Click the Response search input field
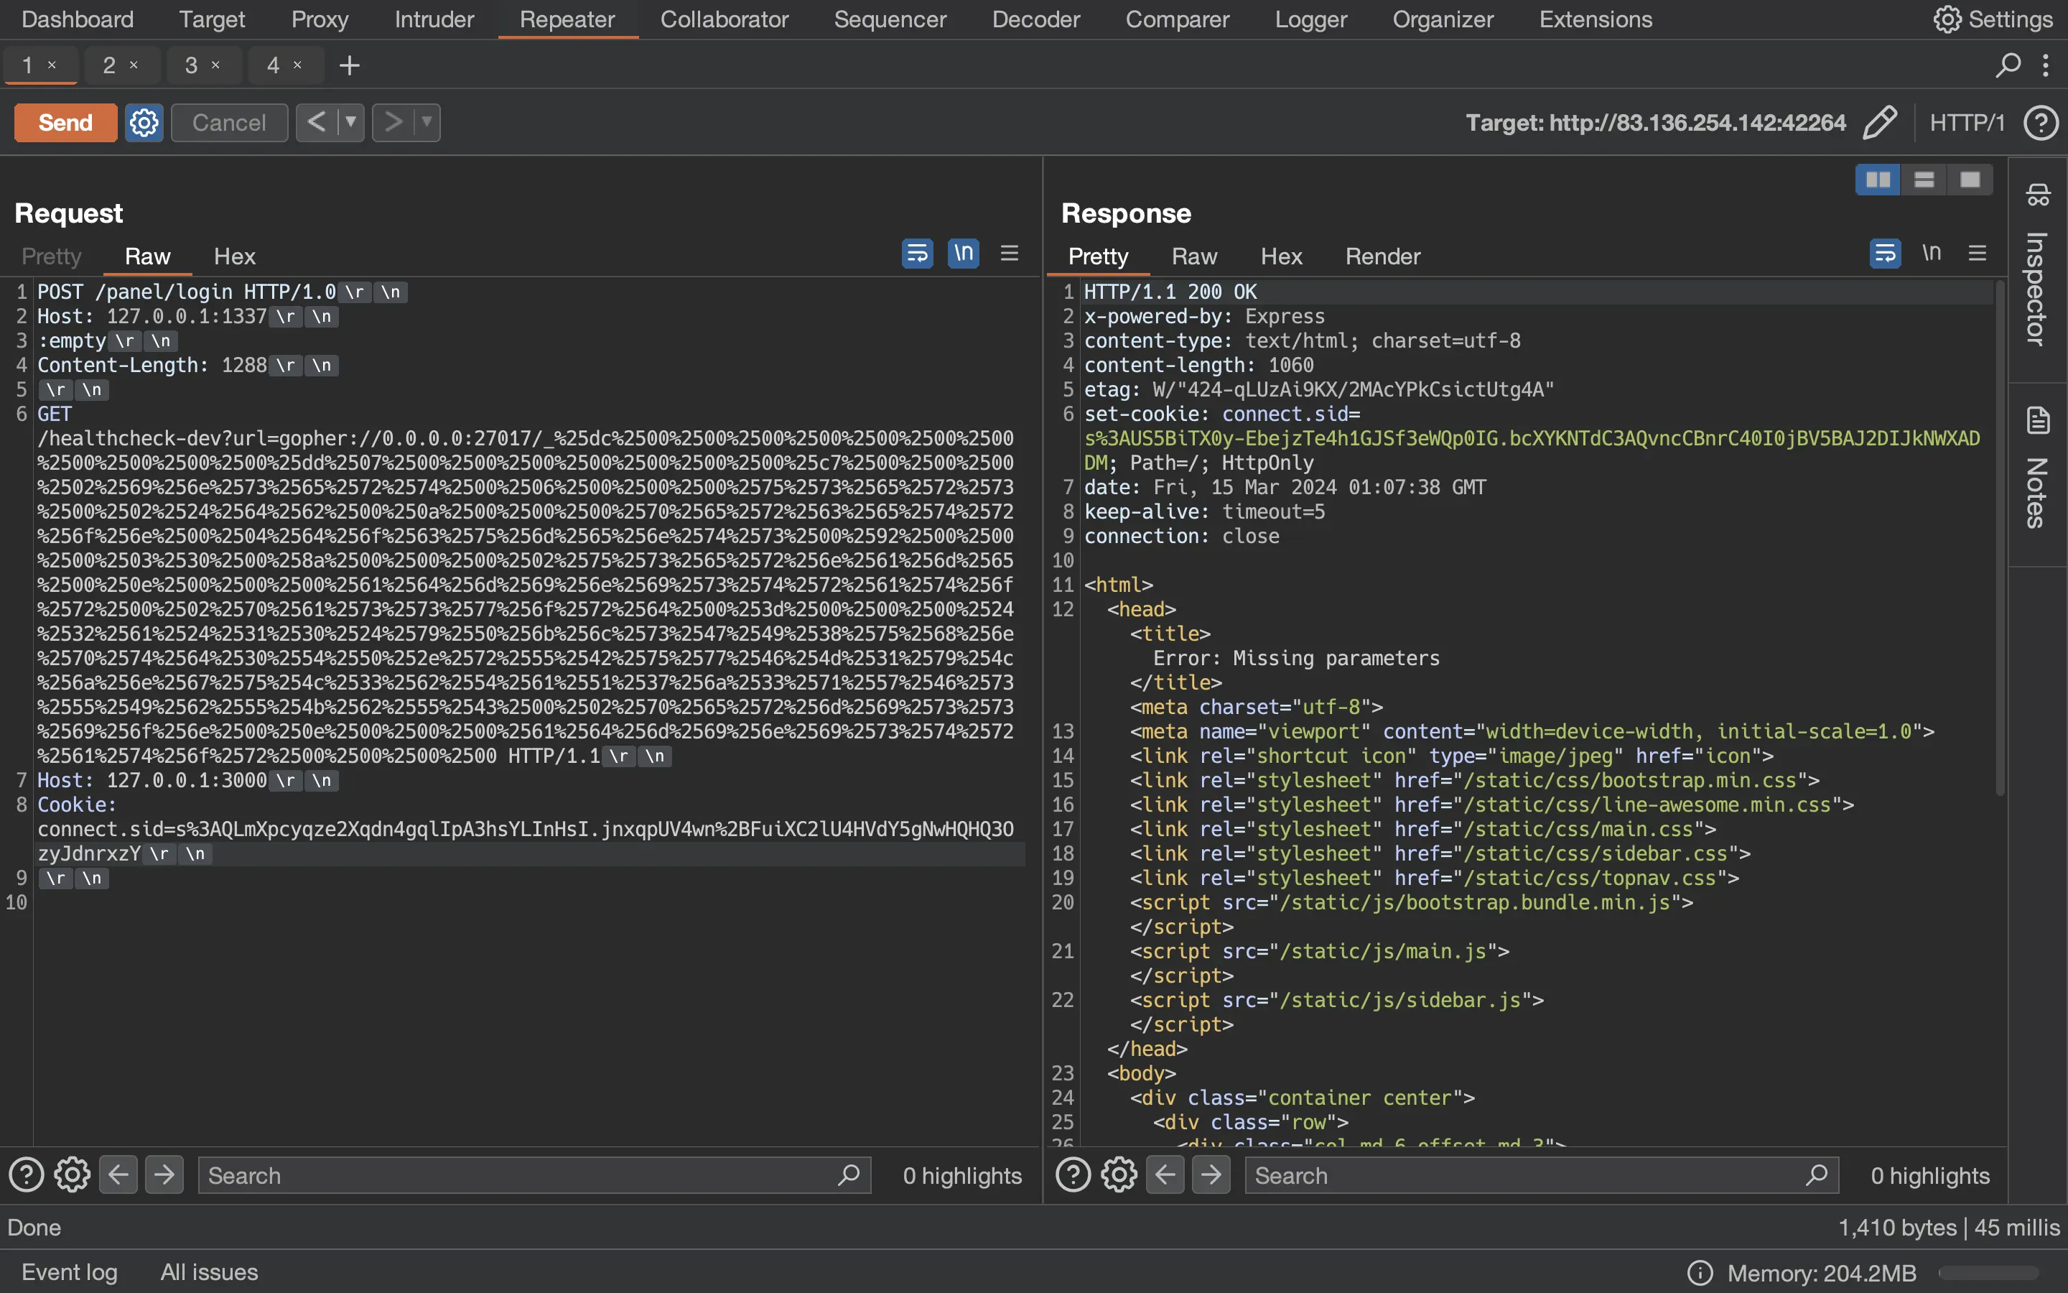Screen dimensions: 2068x1293 1542,1175
